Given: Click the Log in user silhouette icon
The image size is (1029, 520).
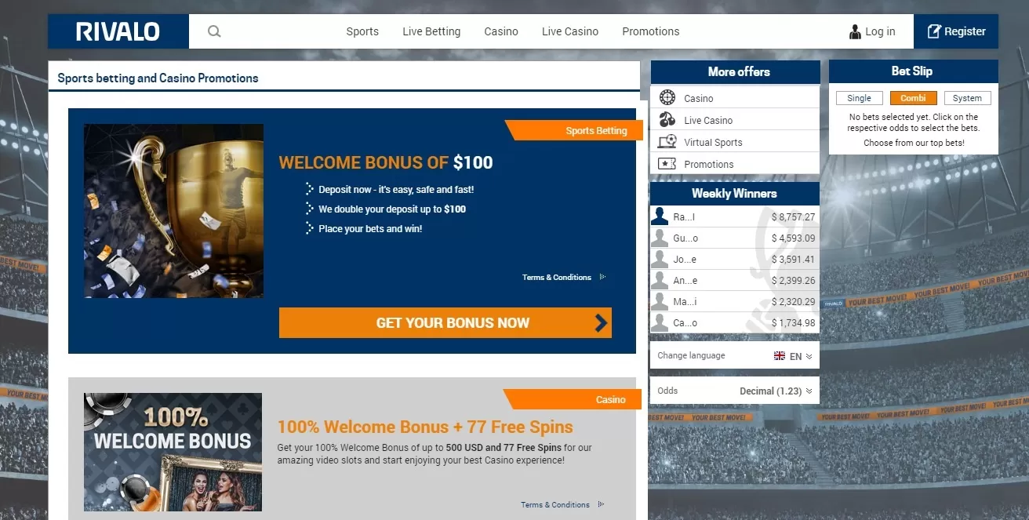Looking at the screenshot, I should click(855, 31).
